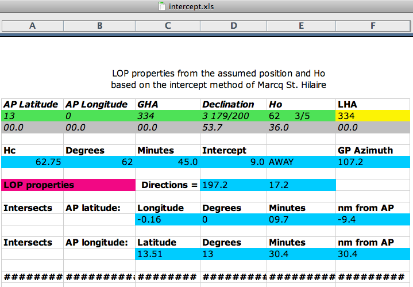Screen dimensions: 413x287
Task: Click the Declination cell showing 3 179/200
Action: pyautogui.click(x=233, y=116)
